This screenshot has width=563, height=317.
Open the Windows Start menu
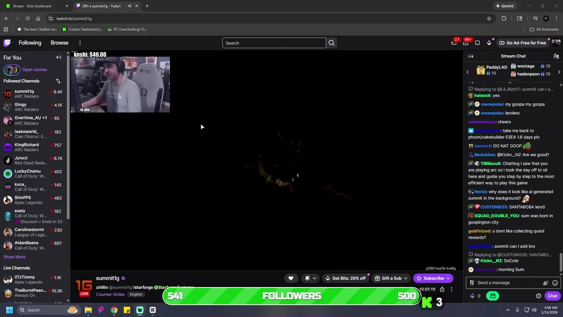tap(9, 310)
